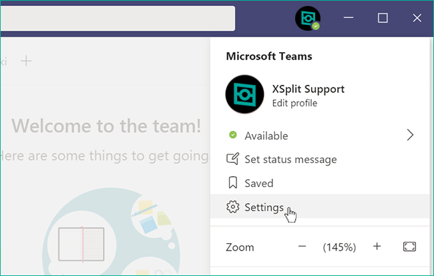Open the Available status submenu
The image size is (434, 276).
click(x=320, y=135)
